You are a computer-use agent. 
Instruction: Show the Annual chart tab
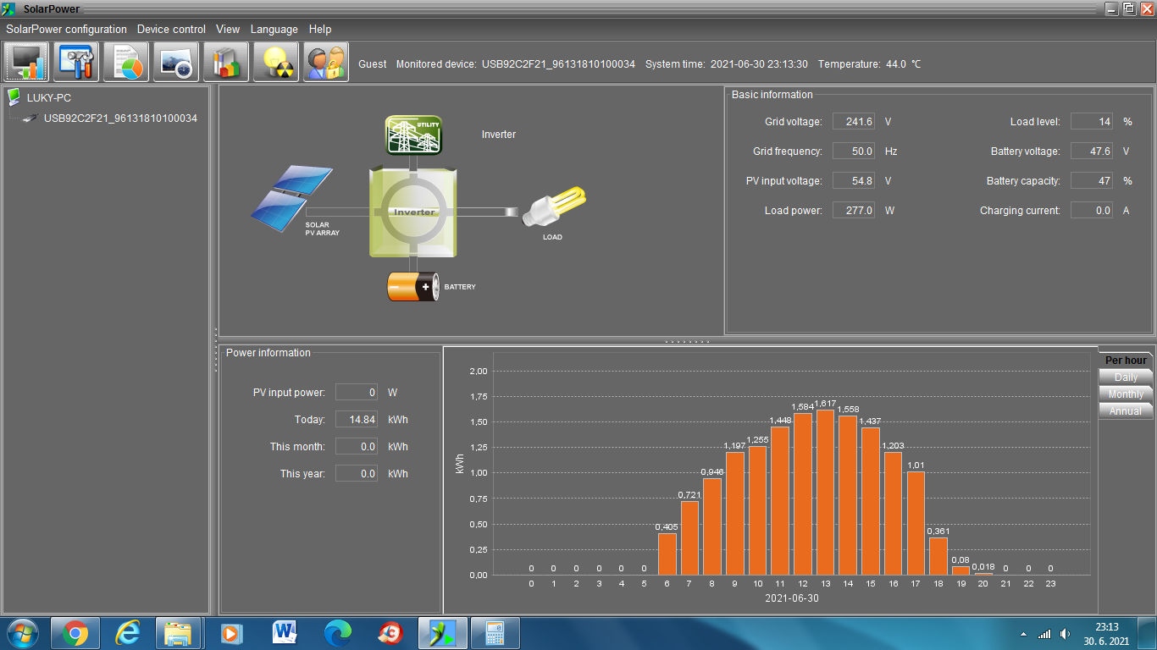point(1126,411)
